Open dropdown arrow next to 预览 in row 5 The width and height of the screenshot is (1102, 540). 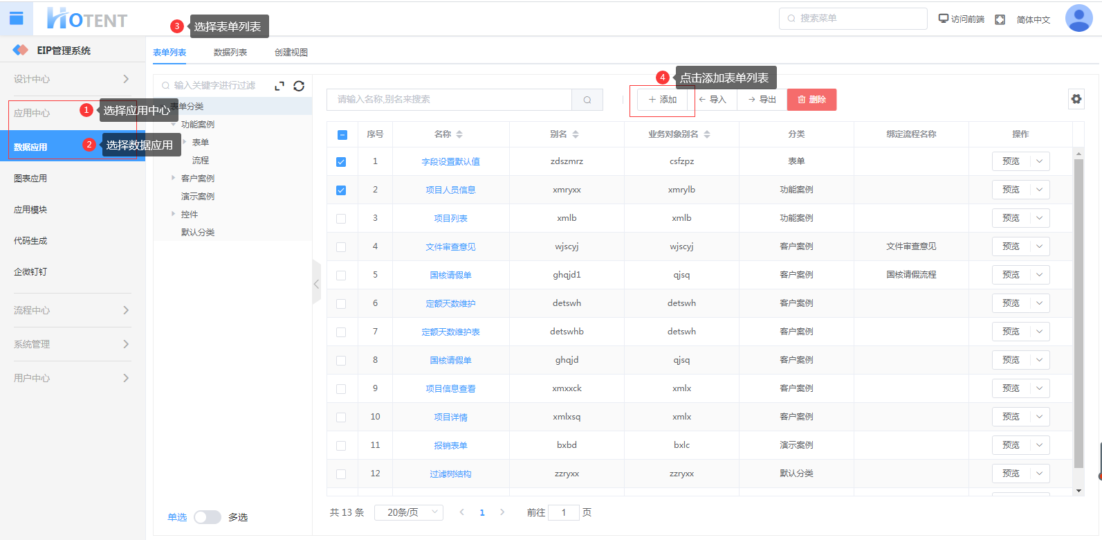pos(1039,275)
